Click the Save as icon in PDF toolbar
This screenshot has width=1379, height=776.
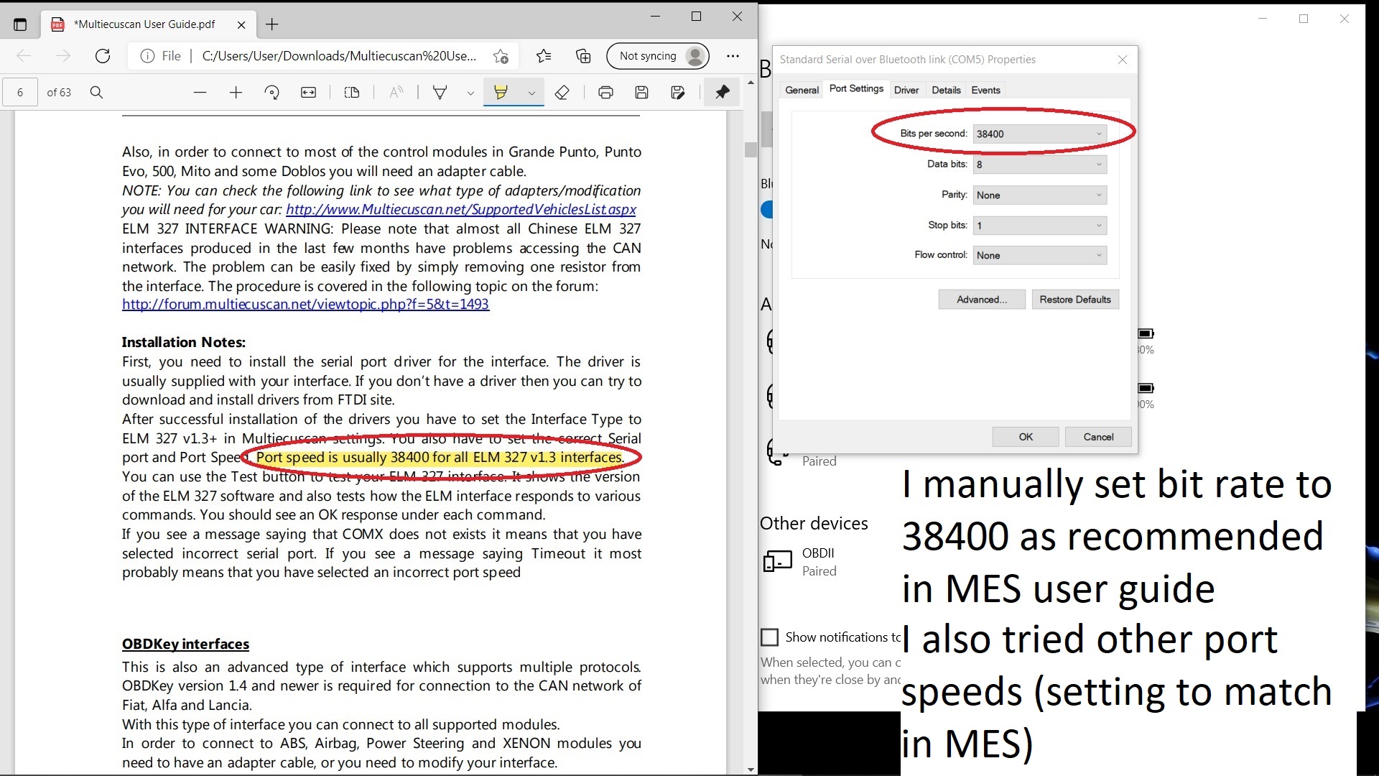pos(677,92)
